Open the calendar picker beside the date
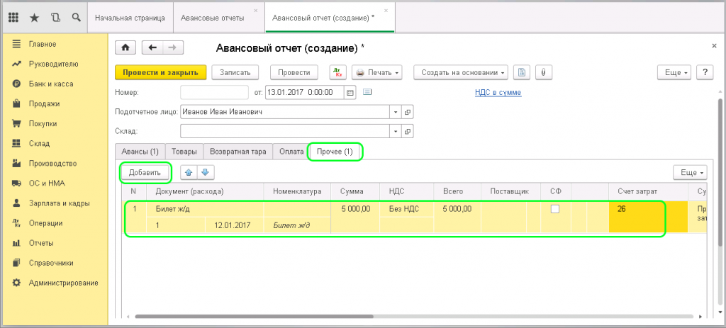The height and width of the screenshot is (328, 726). [350, 93]
